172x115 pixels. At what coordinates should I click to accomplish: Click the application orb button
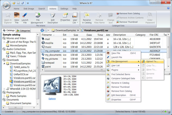(6, 5)
